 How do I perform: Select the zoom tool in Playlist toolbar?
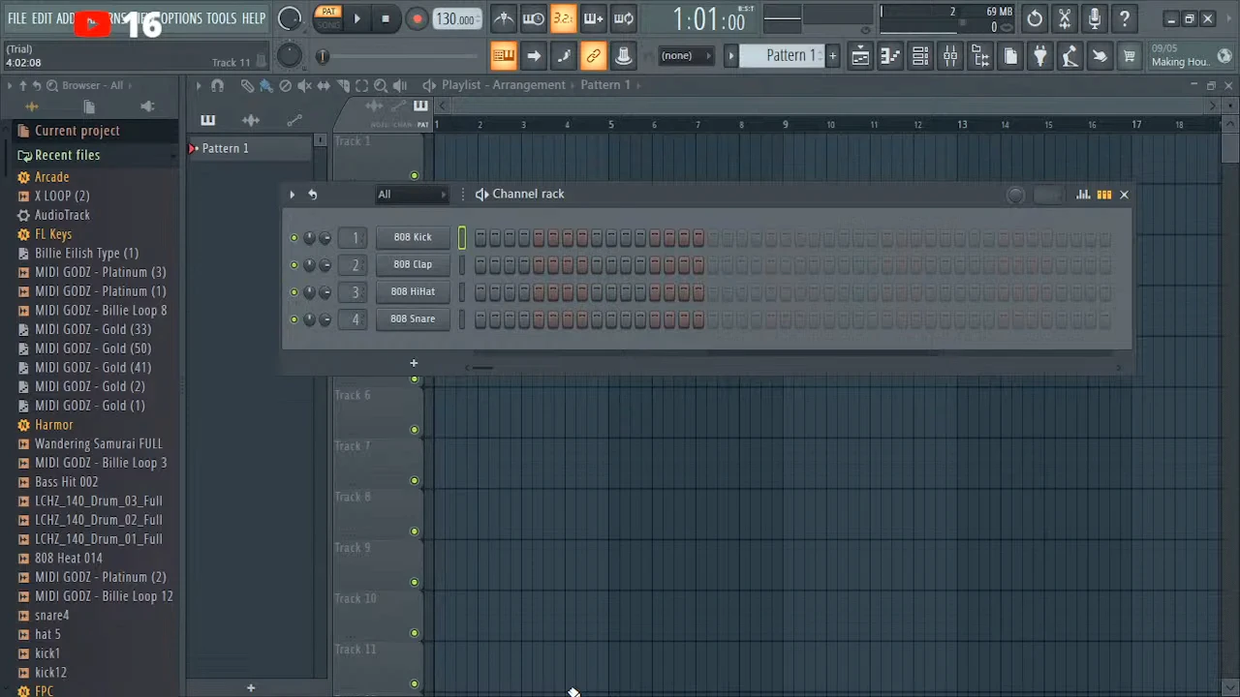coord(381,85)
